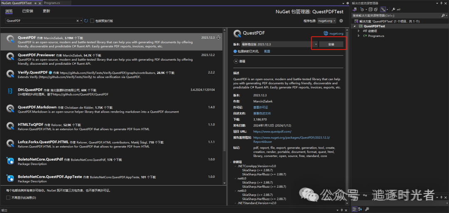The width and height of the screenshot is (449, 213).
Task: Expand the 依赖项 node
Action: 358,31
